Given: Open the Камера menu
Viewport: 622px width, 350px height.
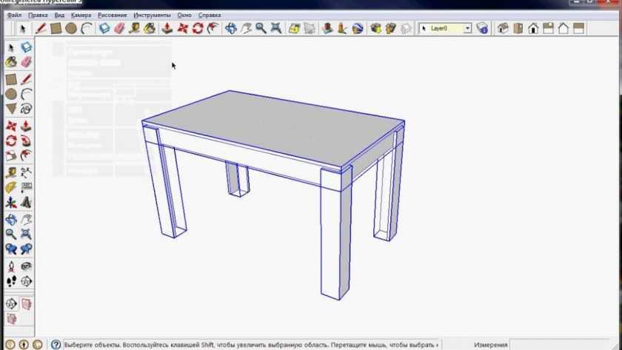Looking at the screenshot, I should (x=81, y=15).
